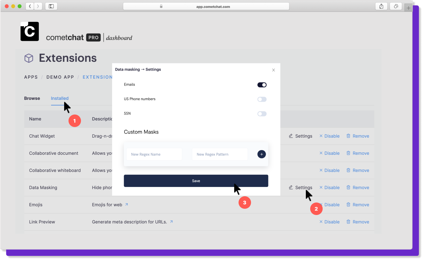The image size is (422, 259).
Task: Remove the Collaborative document extension
Action: (x=358, y=153)
